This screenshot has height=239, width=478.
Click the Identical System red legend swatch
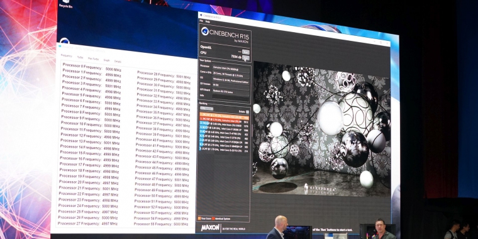point(213,218)
